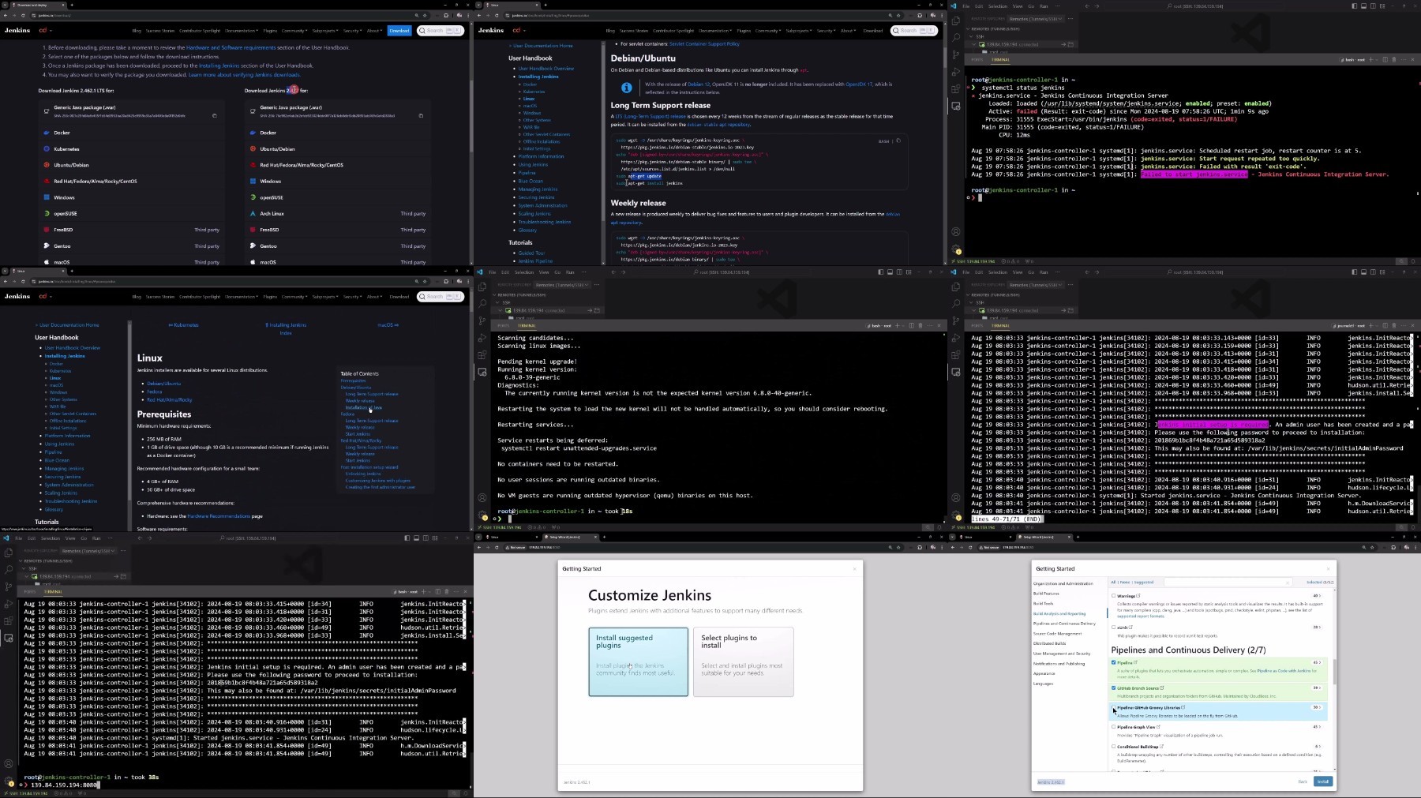Open Remotes (Tunnels/SSH) dropdown in systemctl status window

(1037, 18)
